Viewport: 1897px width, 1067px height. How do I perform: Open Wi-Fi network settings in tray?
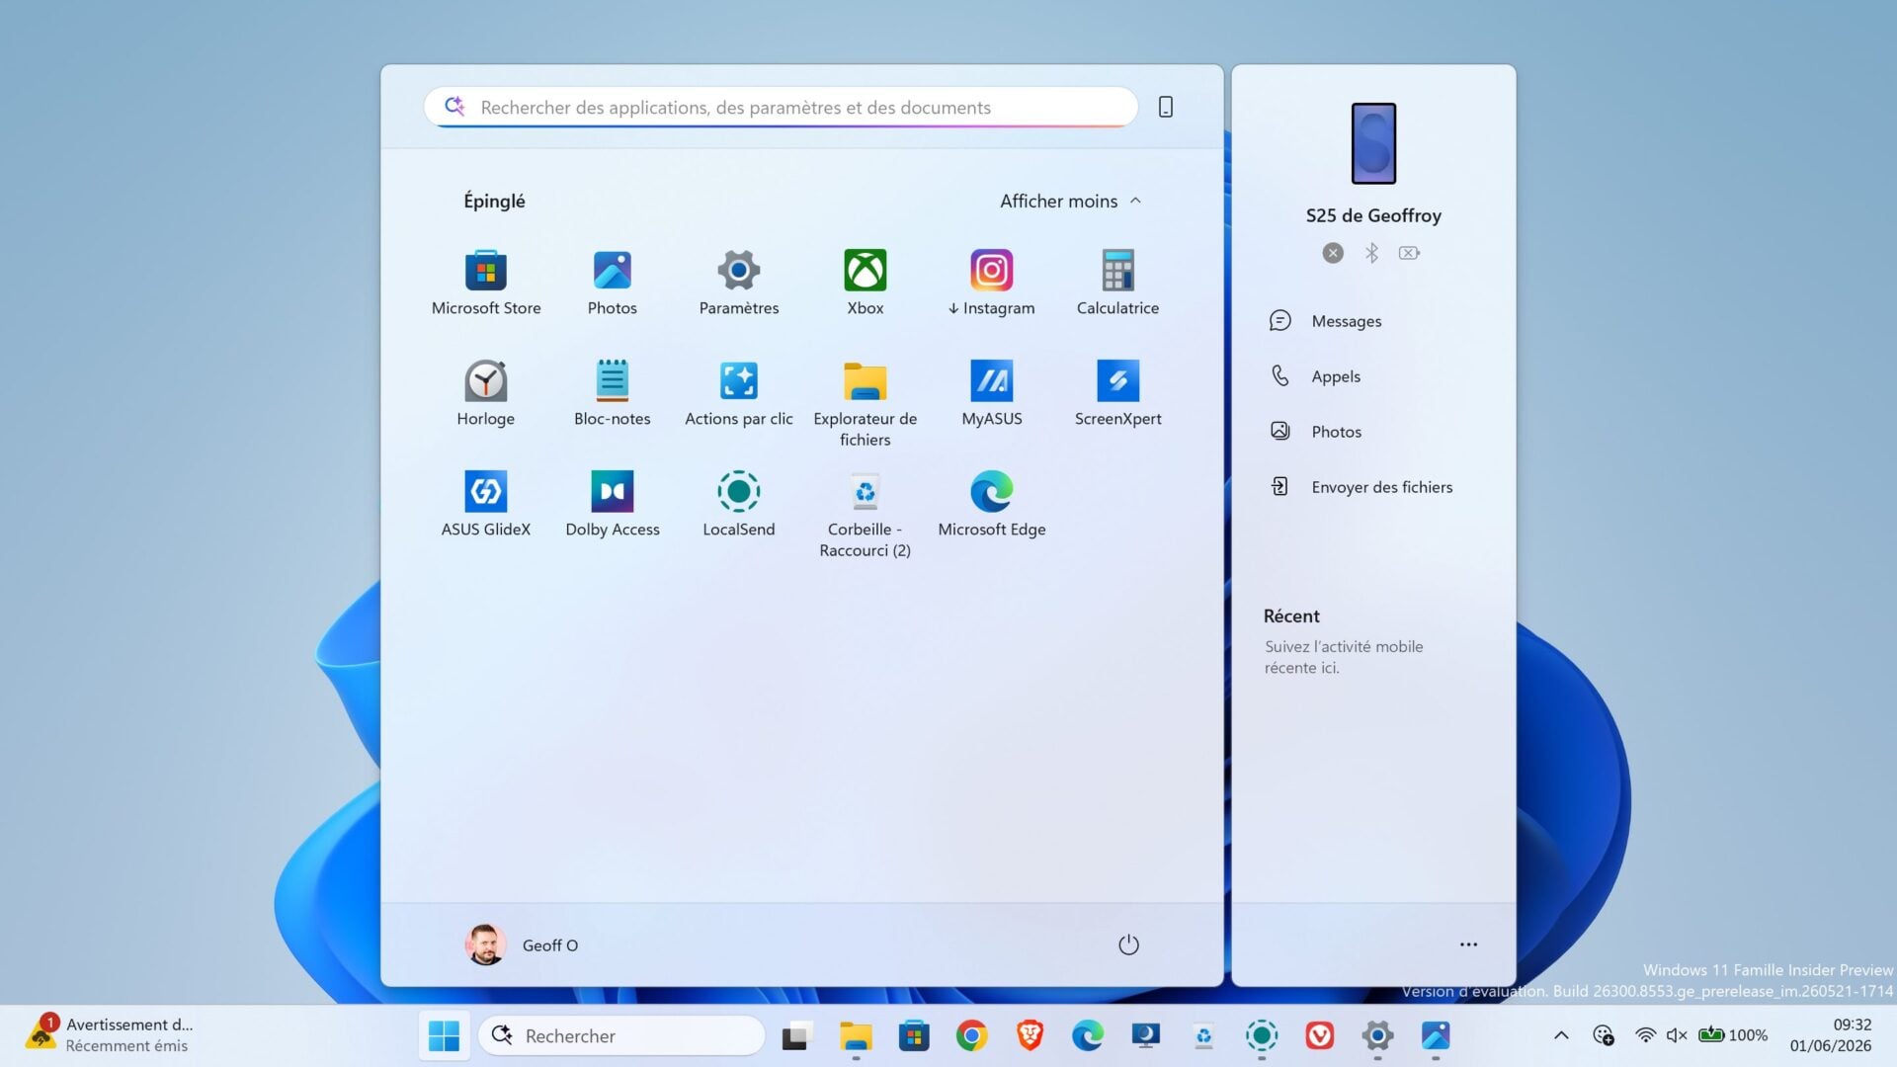coord(1645,1035)
